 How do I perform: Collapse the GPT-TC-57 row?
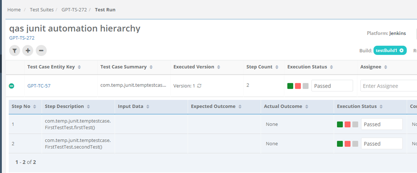(11, 86)
